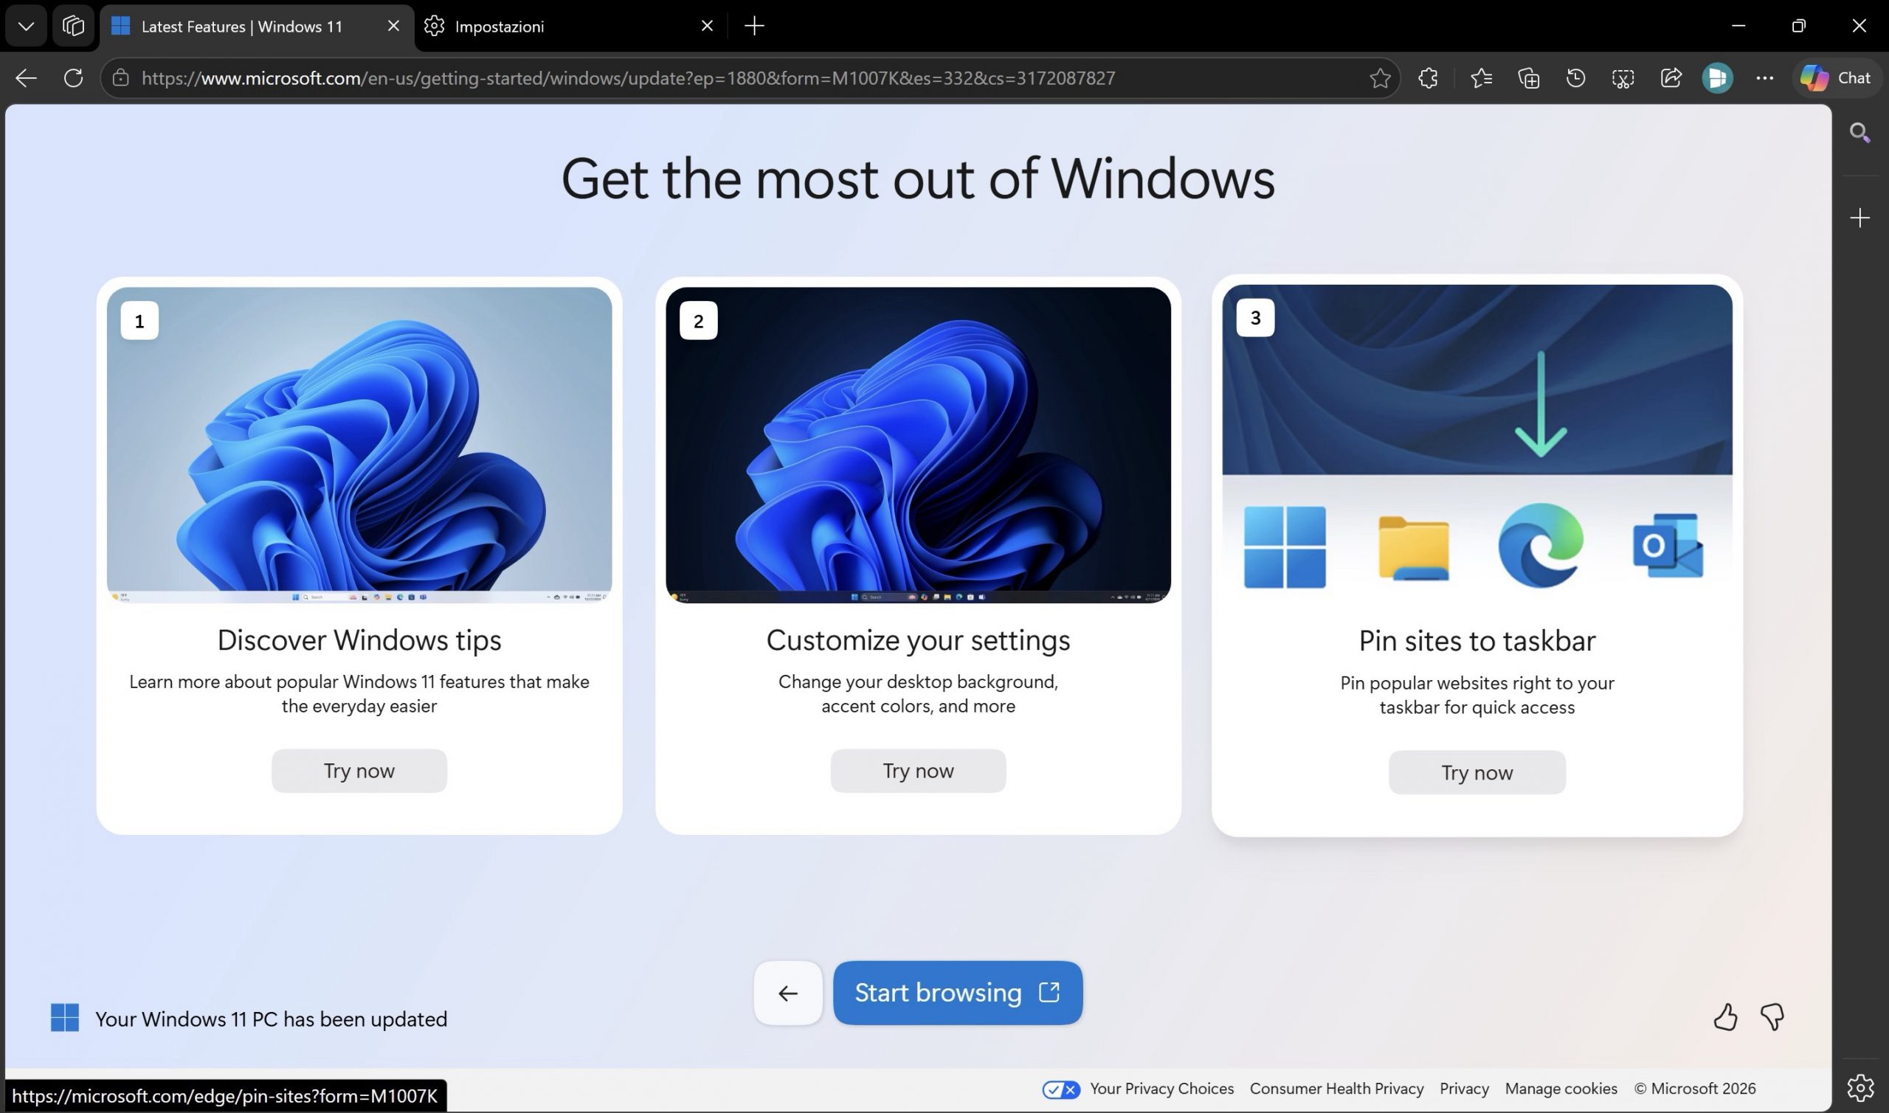The width and height of the screenshot is (1889, 1113).
Task: Open Manage cookies link
Action: [x=1561, y=1089]
